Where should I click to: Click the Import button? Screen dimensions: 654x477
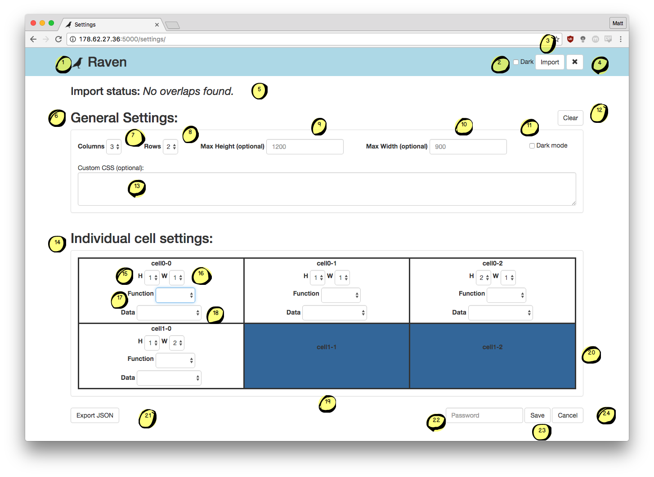550,62
